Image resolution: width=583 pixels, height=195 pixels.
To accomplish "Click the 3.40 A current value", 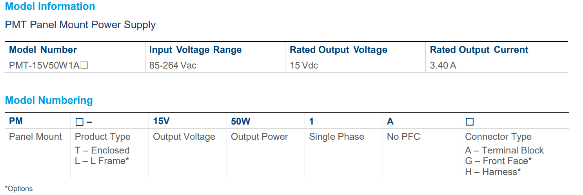I will [443, 65].
